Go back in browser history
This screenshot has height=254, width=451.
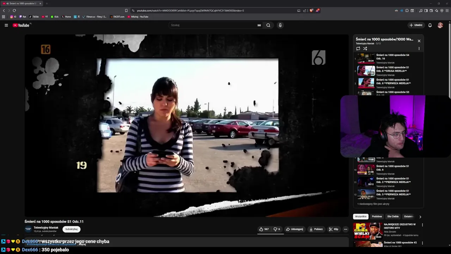point(4,11)
